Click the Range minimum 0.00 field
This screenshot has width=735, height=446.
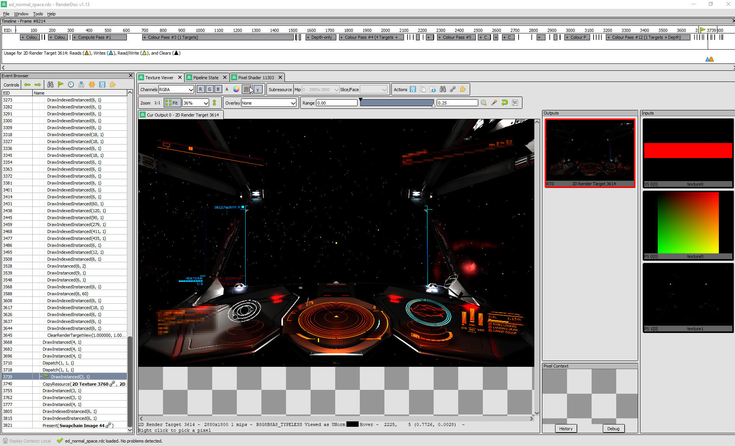tap(336, 103)
